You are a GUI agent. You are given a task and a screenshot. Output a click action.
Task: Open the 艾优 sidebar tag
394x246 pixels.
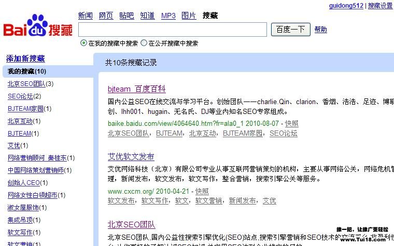tap(14, 146)
